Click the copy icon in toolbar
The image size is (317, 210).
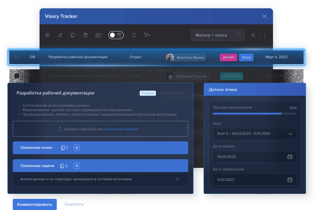pos(73,35)
